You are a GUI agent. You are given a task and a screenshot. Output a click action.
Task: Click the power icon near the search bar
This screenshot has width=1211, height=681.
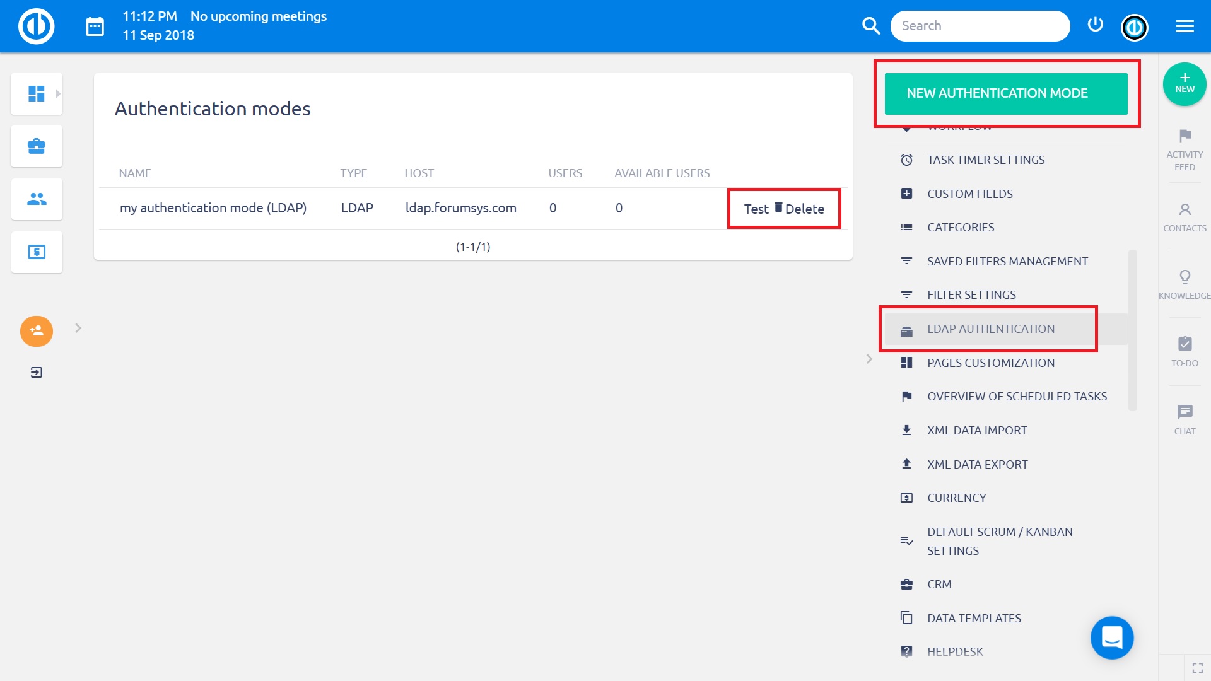pos(1096,25)
